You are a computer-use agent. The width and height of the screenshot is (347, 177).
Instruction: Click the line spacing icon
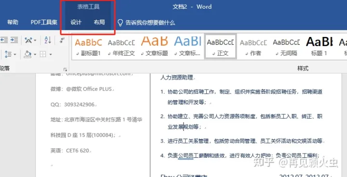[x=8, y=54]
